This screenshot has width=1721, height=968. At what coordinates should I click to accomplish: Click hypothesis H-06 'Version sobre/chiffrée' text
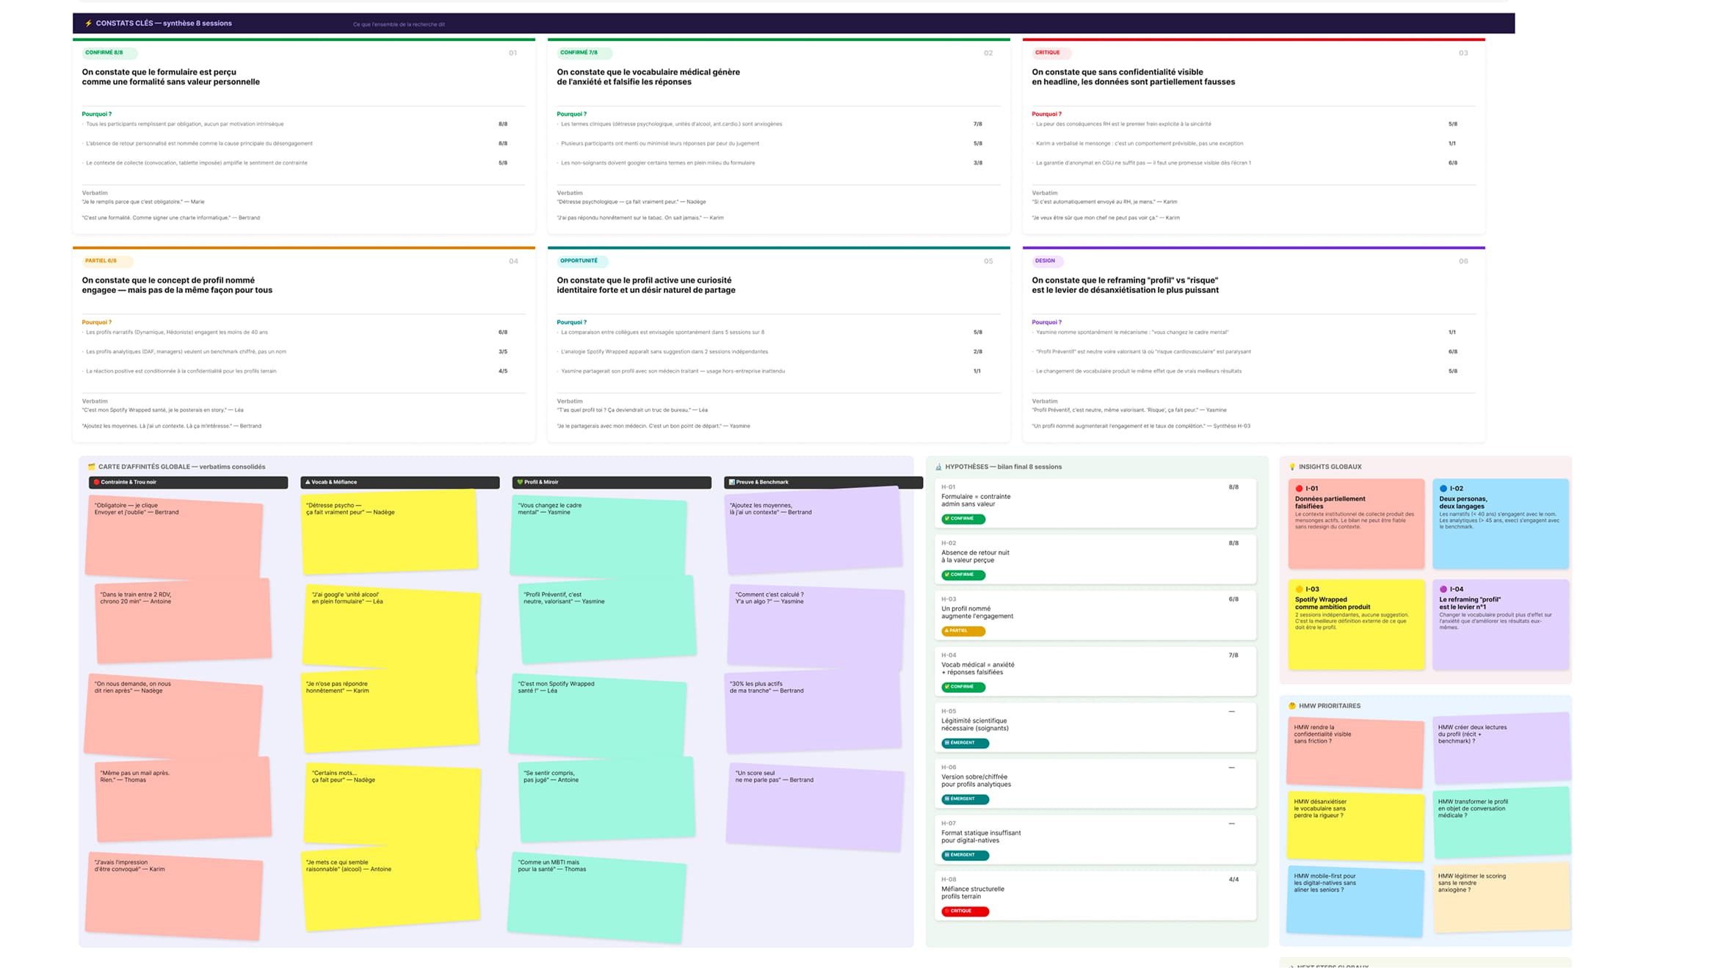(x=976, y=781)
